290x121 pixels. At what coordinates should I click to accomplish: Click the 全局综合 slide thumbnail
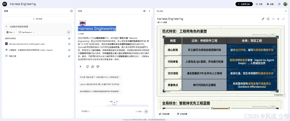[221, 104]
